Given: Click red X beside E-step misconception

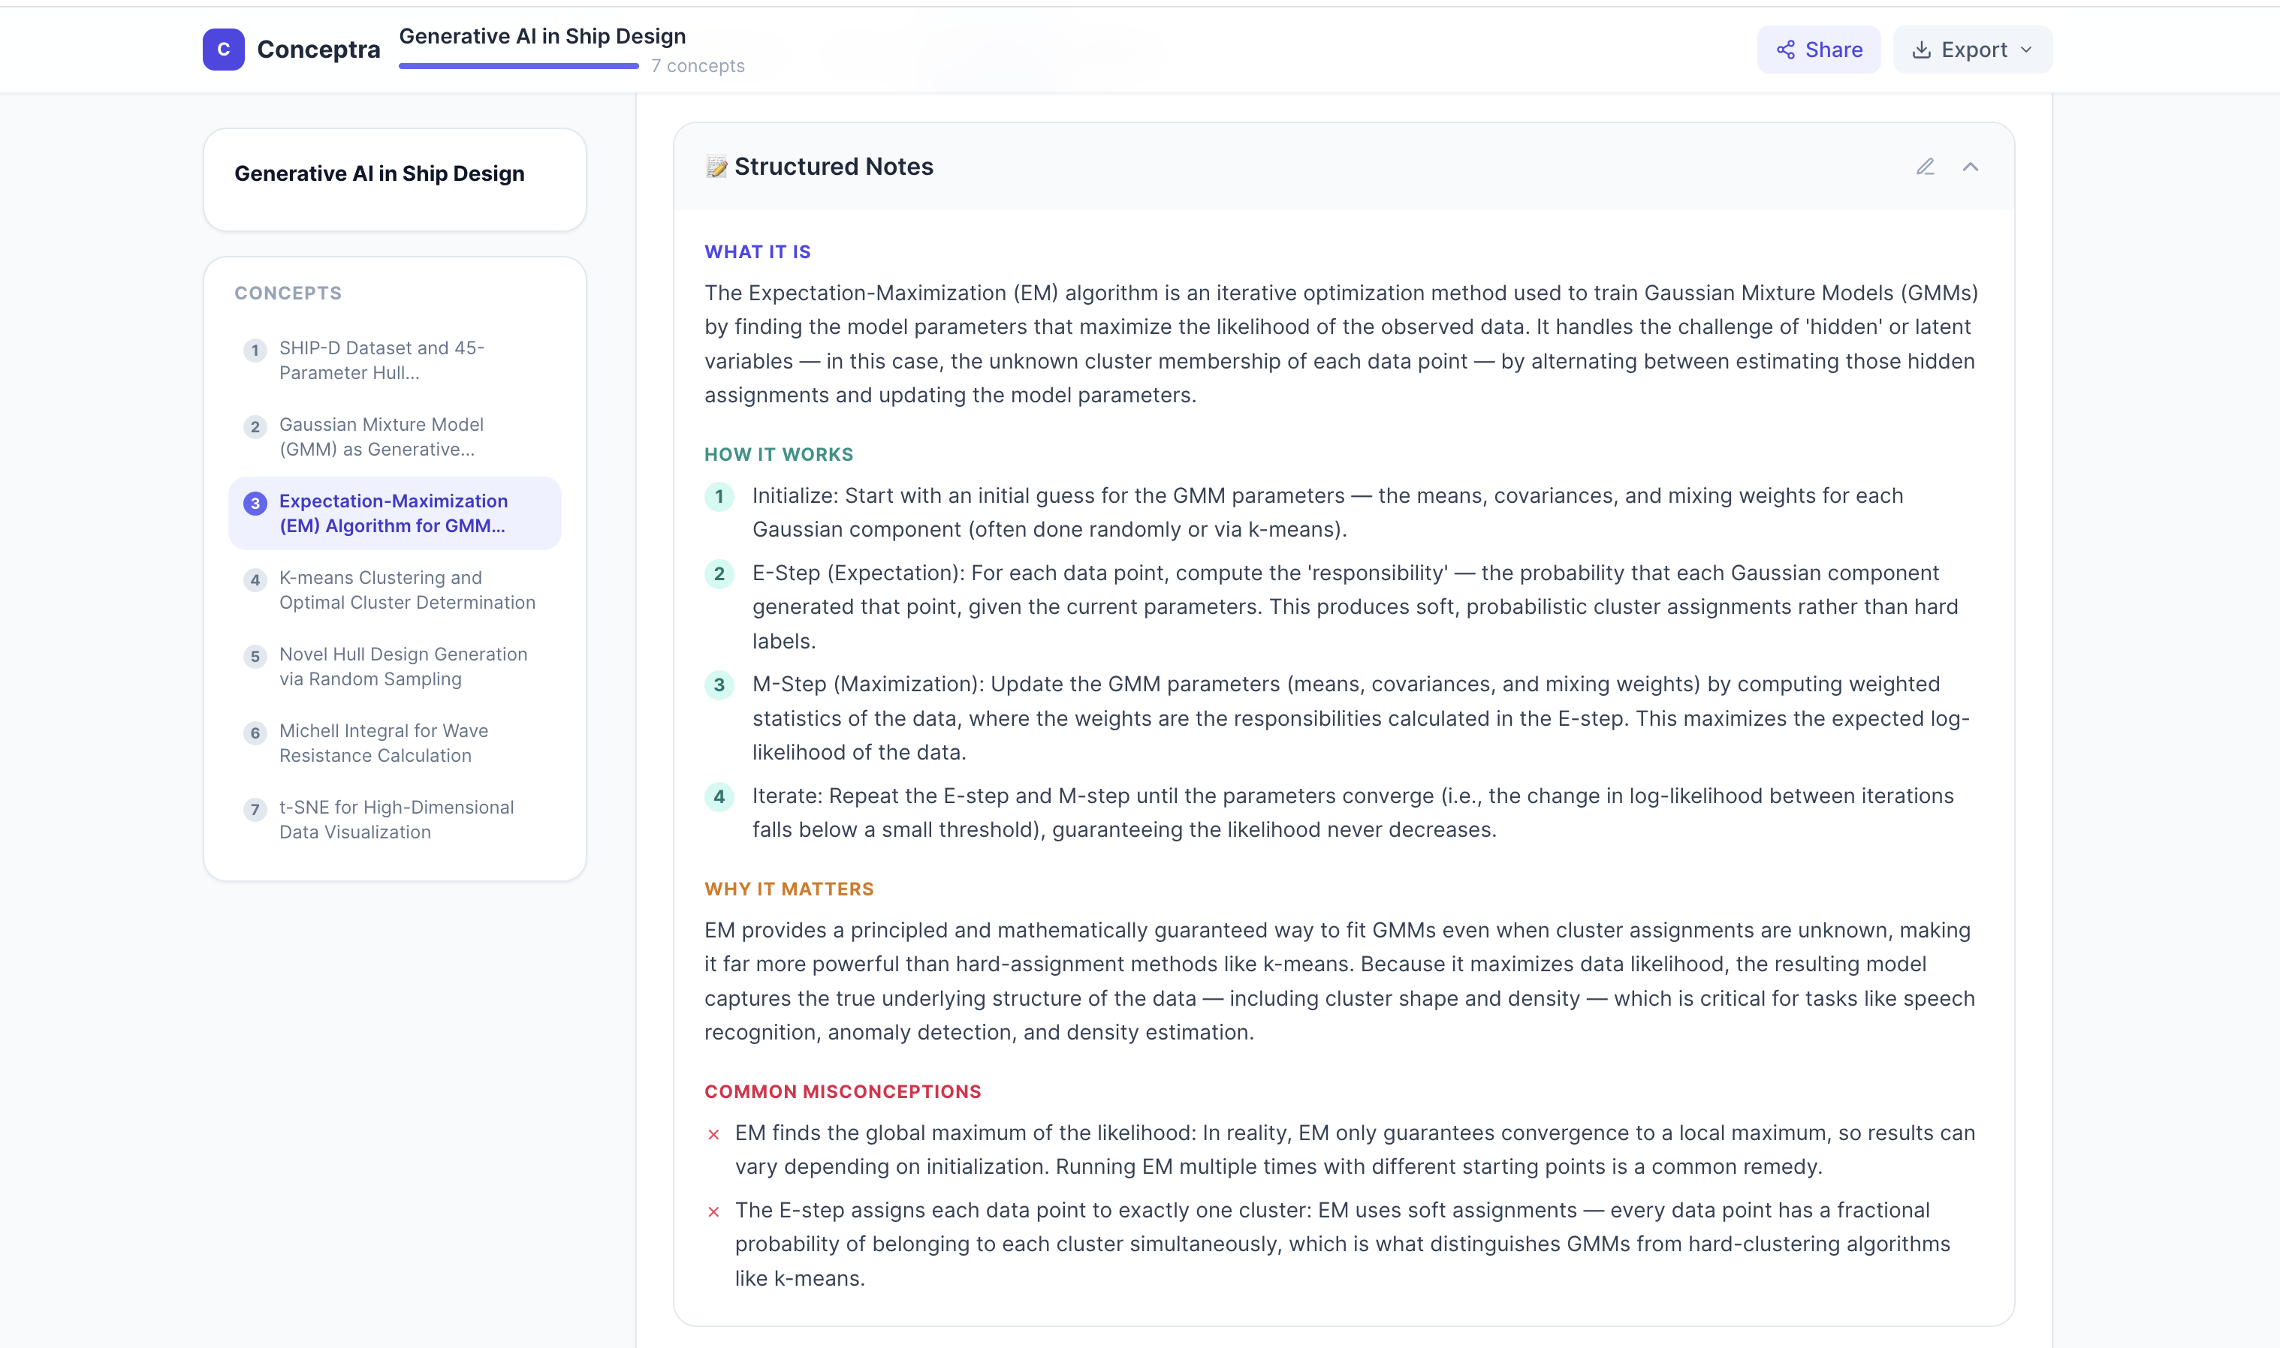Looking at the screenshot, I should tap(713, 1211).
